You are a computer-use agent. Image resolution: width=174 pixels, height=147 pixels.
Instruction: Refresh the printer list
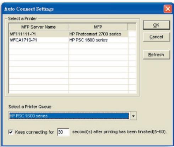(157, 55)
